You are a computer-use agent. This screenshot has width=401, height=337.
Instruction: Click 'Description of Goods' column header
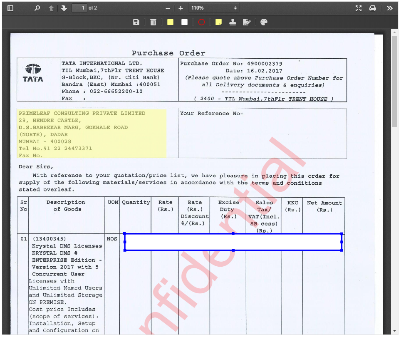(x=67, y=206)
